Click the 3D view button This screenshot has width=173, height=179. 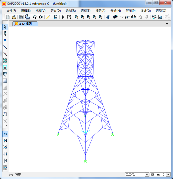point(115,17)
